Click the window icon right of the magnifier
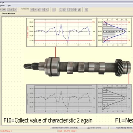Viewport: 133px width, 133px height. click(64, 10)
